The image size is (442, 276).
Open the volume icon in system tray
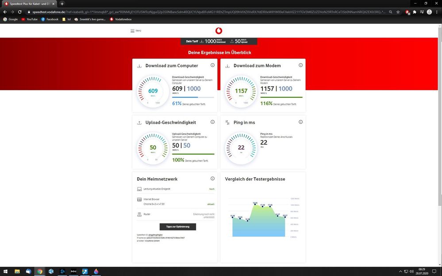tap(411, 272)
